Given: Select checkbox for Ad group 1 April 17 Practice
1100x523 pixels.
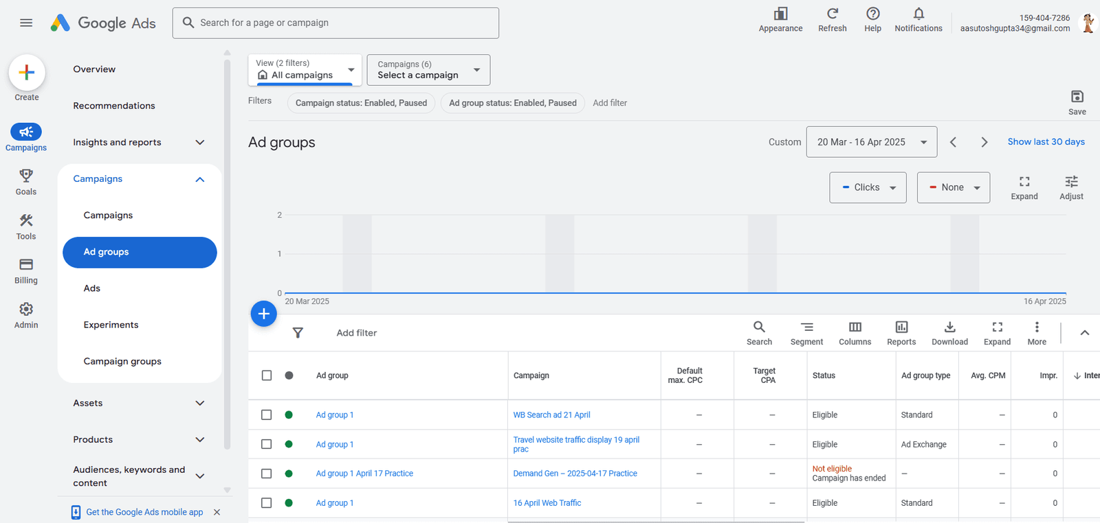Looking at the screenshot, I should [x=267, y=474].
